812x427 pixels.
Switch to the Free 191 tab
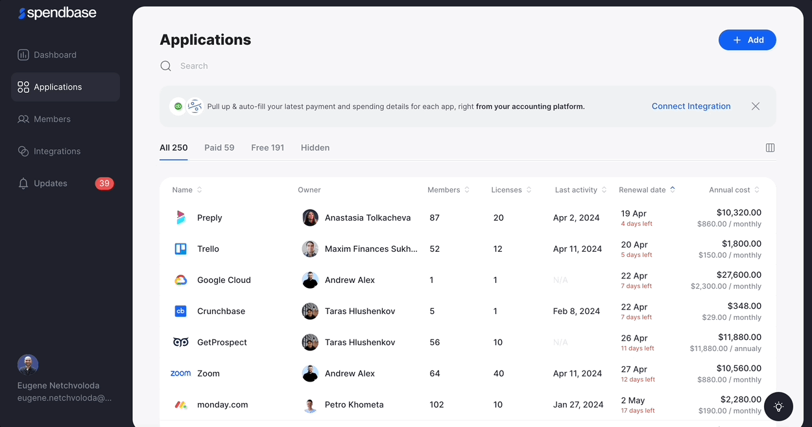(268, 148)
